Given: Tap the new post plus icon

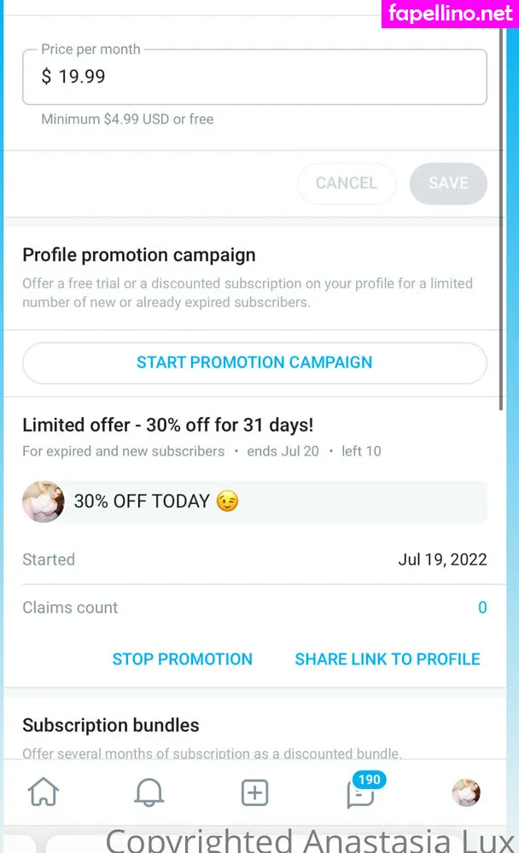Looking at the screenshot, I should tap(254, 792).
